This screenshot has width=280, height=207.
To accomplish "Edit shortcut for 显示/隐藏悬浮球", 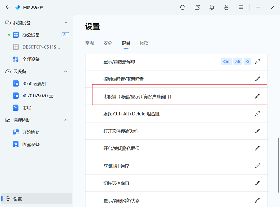I will (x=257, y=62).
